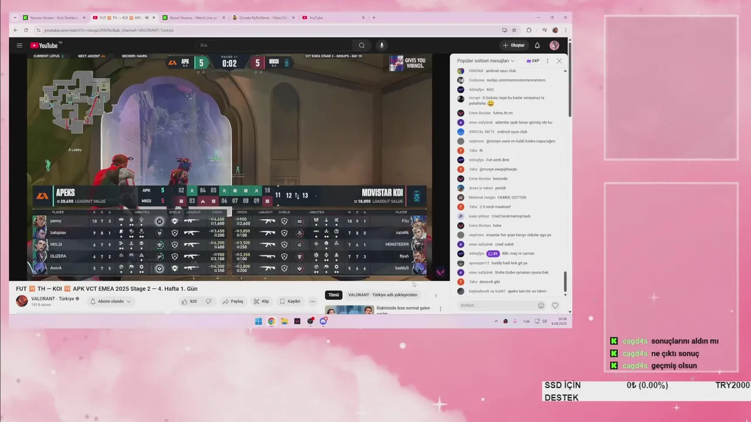Open Discord from the taskbar
The width and height of the screenshot is (751, 422).
(x=323, y=321)
